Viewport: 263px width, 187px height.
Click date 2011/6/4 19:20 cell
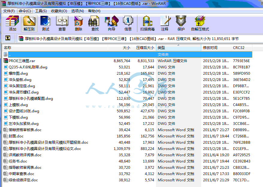216,155
